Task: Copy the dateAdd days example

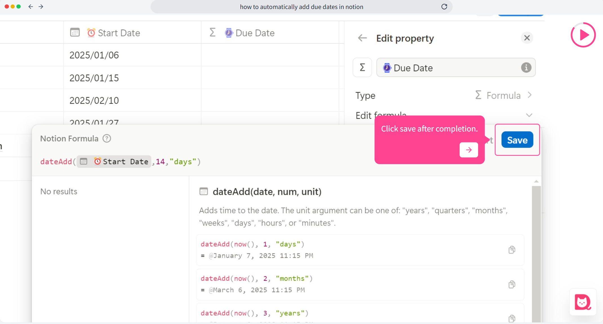Action: click(512, 250)
